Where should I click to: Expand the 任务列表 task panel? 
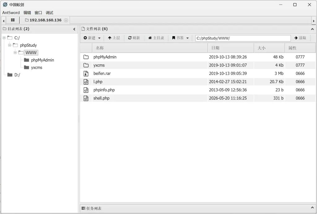(312, 208)
